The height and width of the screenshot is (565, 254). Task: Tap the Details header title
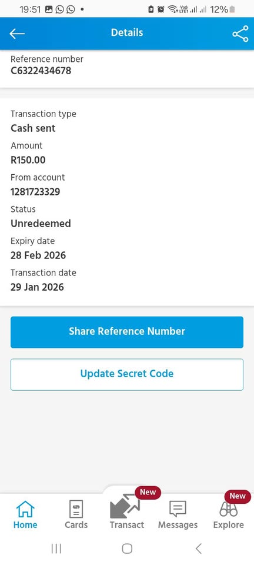pos(127,32)
